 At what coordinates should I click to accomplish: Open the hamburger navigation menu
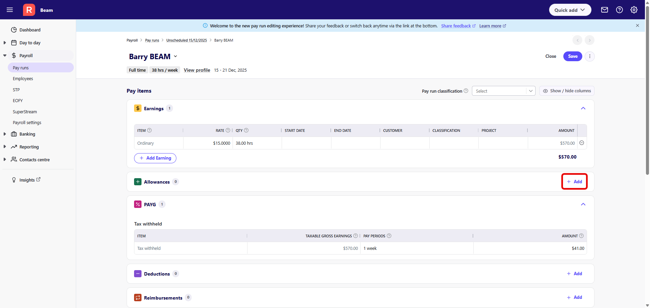[10, 10]
